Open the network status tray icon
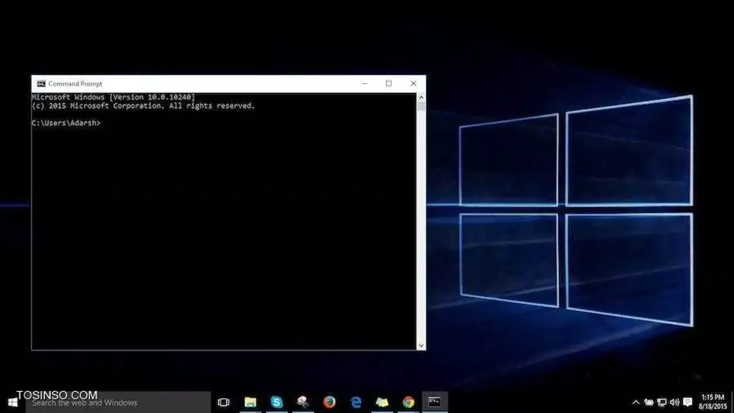The image size is (734, 413). tap(662, 402)
